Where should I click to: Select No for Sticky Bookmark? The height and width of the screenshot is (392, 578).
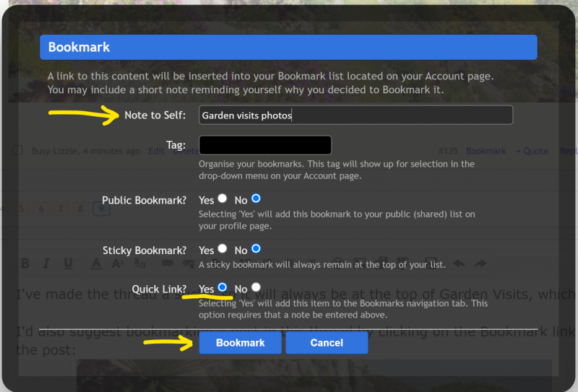click(256, 249)
